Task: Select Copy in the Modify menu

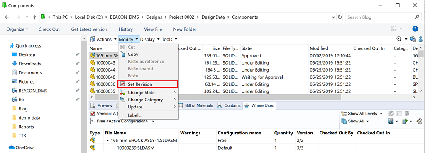Action: (133, 55)
